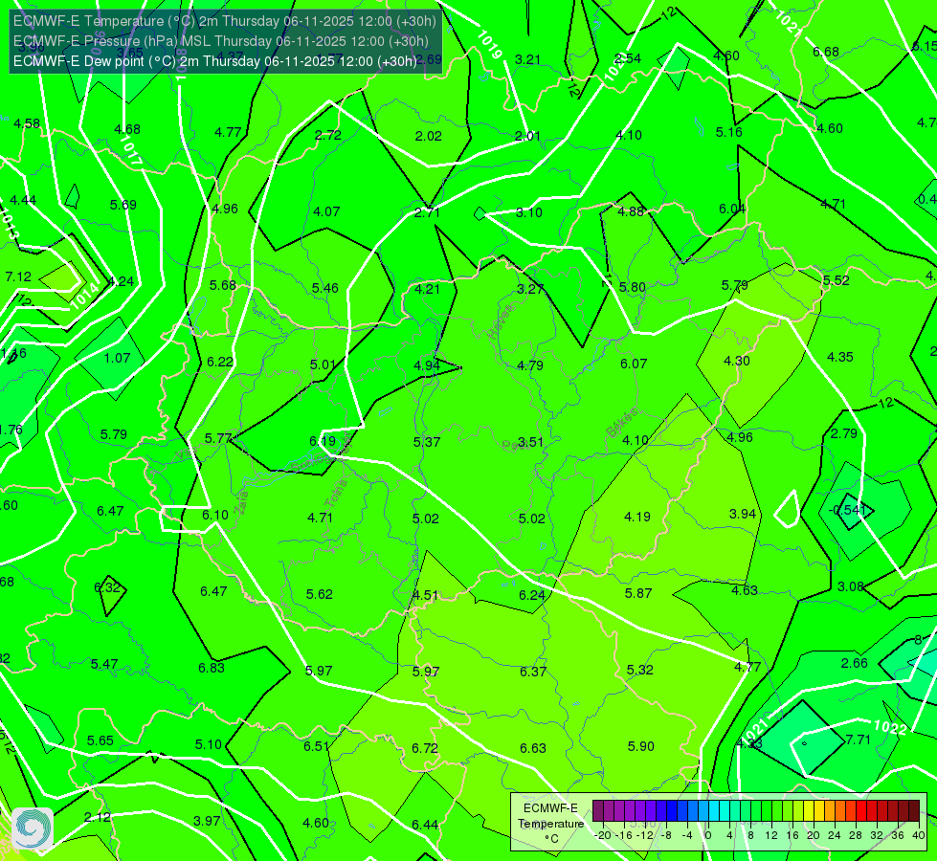The image size is (937, 861).
Task: Click the dark red swatch above 40
Action: [x=914, y=811]
